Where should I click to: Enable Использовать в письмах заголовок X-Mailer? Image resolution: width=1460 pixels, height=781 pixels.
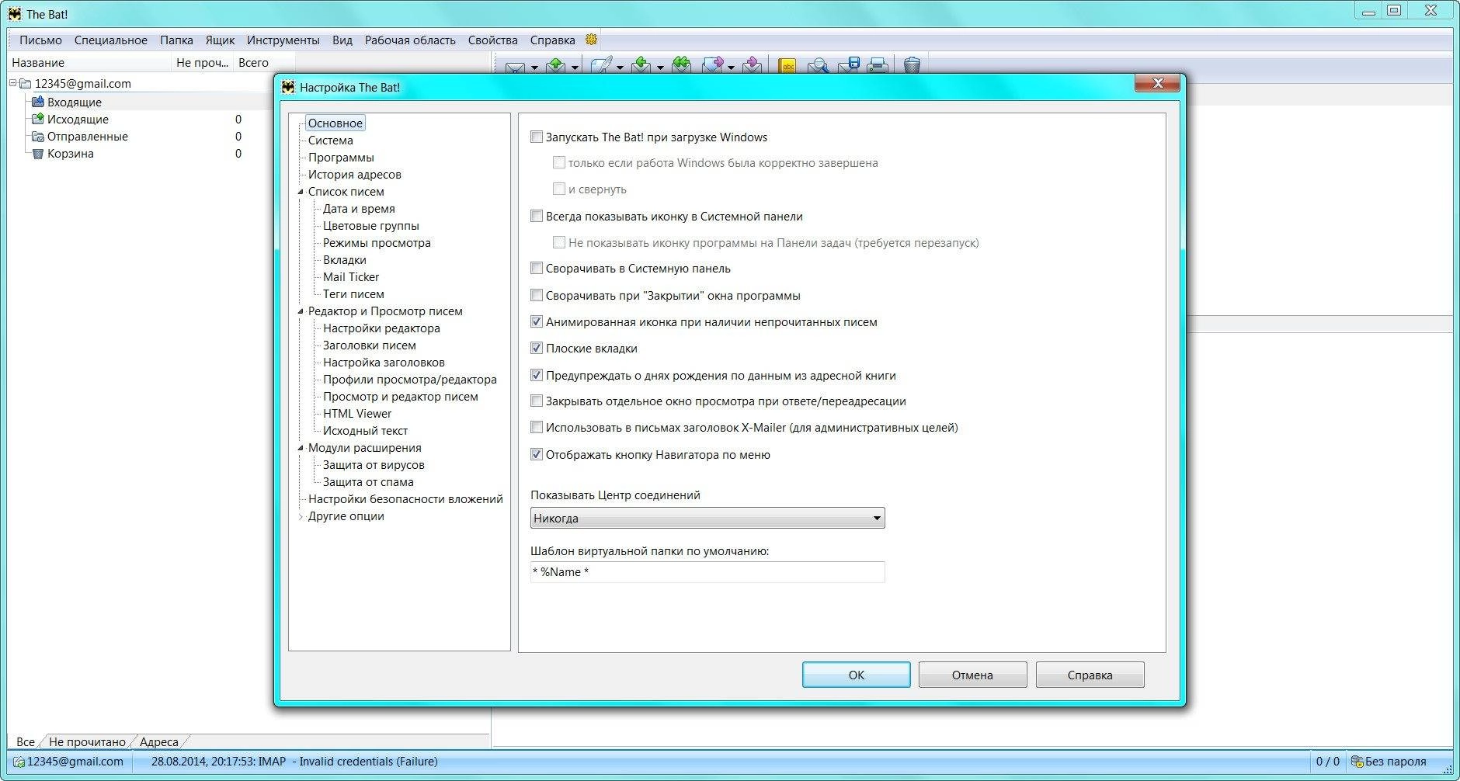[x=537, y=427]
